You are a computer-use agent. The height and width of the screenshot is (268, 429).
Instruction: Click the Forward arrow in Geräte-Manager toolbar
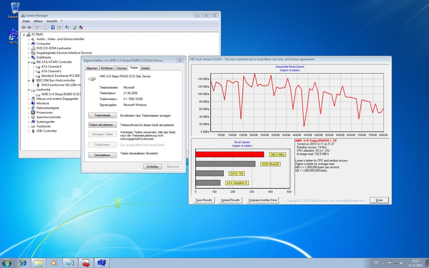click(29, 27)
